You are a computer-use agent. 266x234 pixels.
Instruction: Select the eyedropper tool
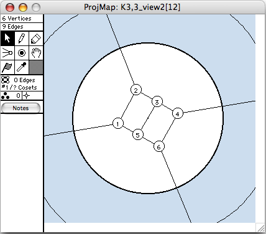(x=22, y=67)
